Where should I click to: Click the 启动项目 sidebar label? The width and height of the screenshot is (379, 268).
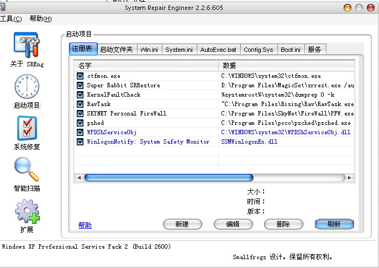[x=27, y=106]
